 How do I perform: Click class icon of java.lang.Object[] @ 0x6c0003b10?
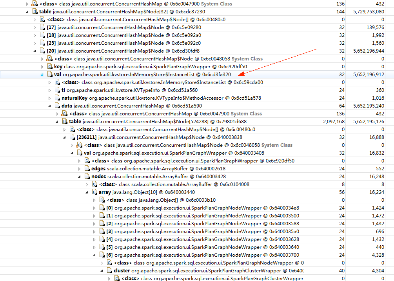[102, 200]
